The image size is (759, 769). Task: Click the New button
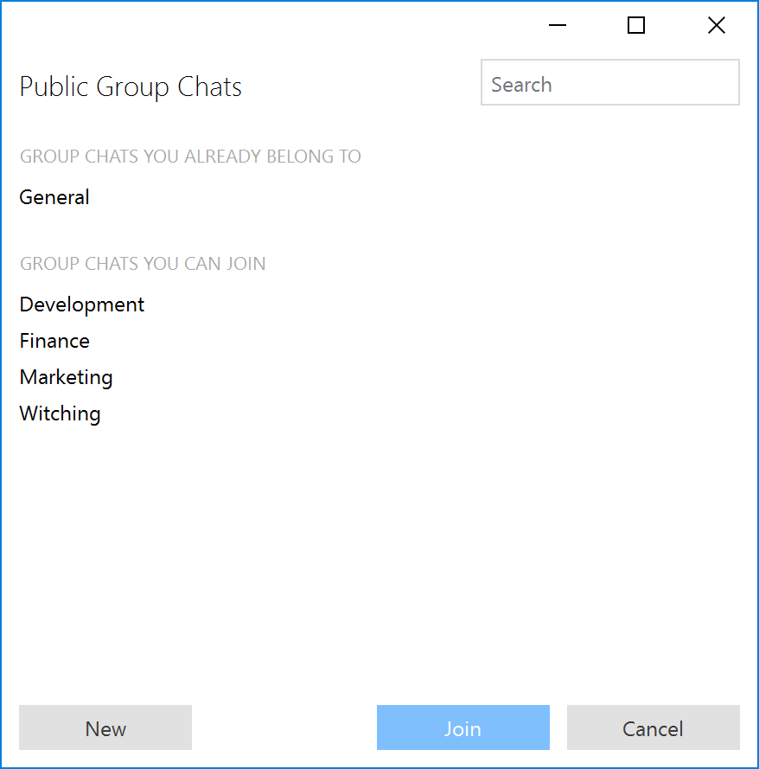(x=105, y=727)
